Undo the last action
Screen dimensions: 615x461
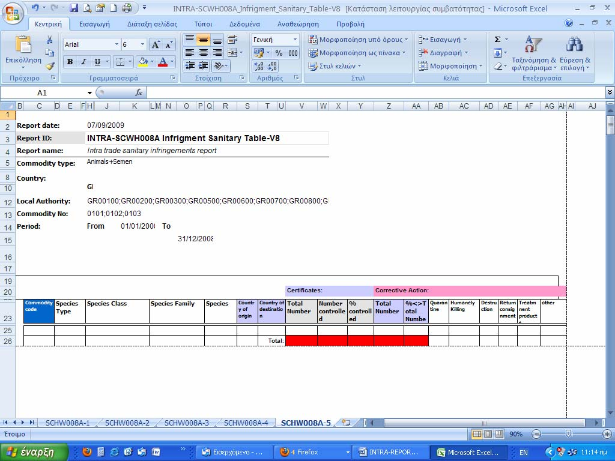35,7
